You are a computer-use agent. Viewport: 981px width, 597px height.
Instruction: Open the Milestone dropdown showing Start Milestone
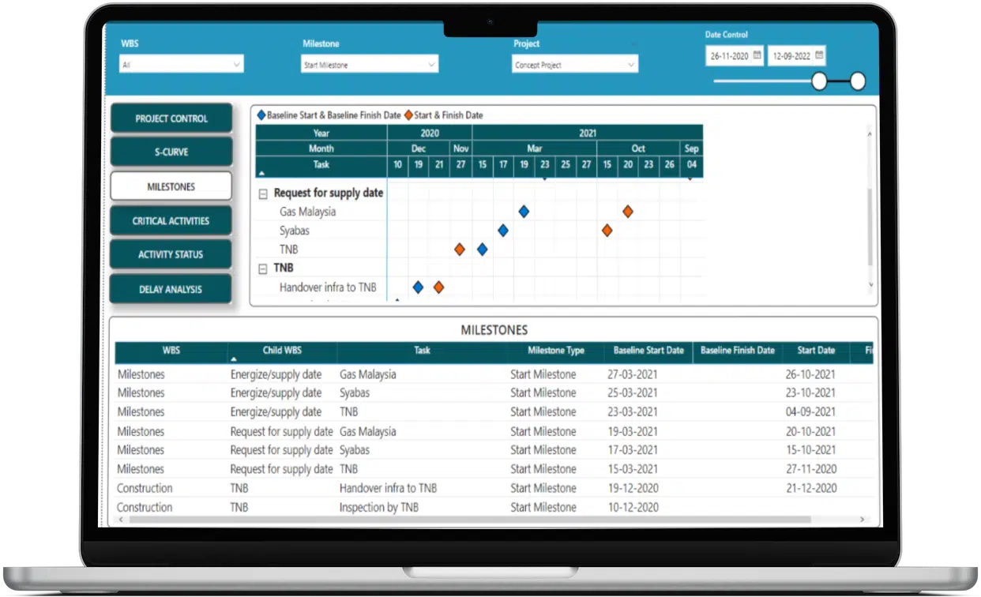[370, 65]
